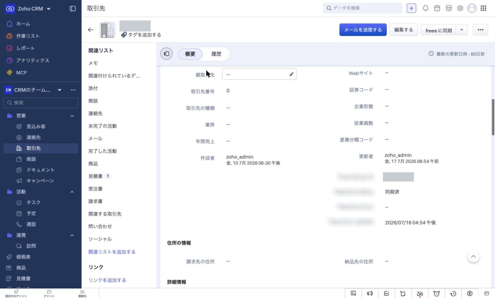Open 見込み客 module in sidebar
This screenshot has width=495, height=298.
coord(36,126)
